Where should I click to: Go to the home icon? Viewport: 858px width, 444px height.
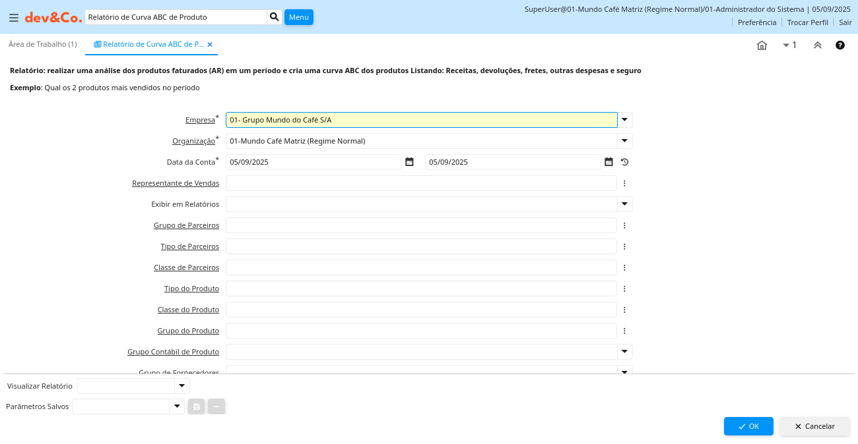(x=762, y=45)
